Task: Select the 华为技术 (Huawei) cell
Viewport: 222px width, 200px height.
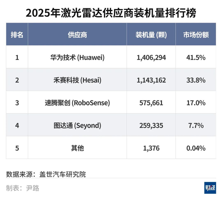Action: point(77,57)
